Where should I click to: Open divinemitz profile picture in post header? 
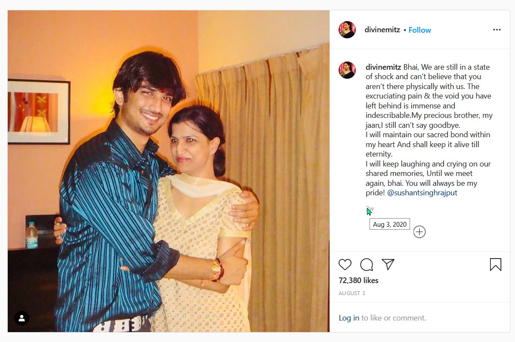coord(347,30)
